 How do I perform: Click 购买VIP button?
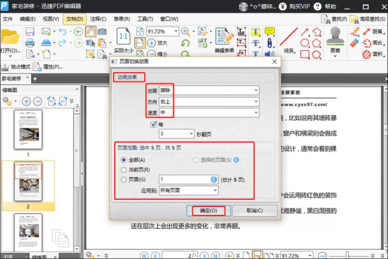pos(294,6)
